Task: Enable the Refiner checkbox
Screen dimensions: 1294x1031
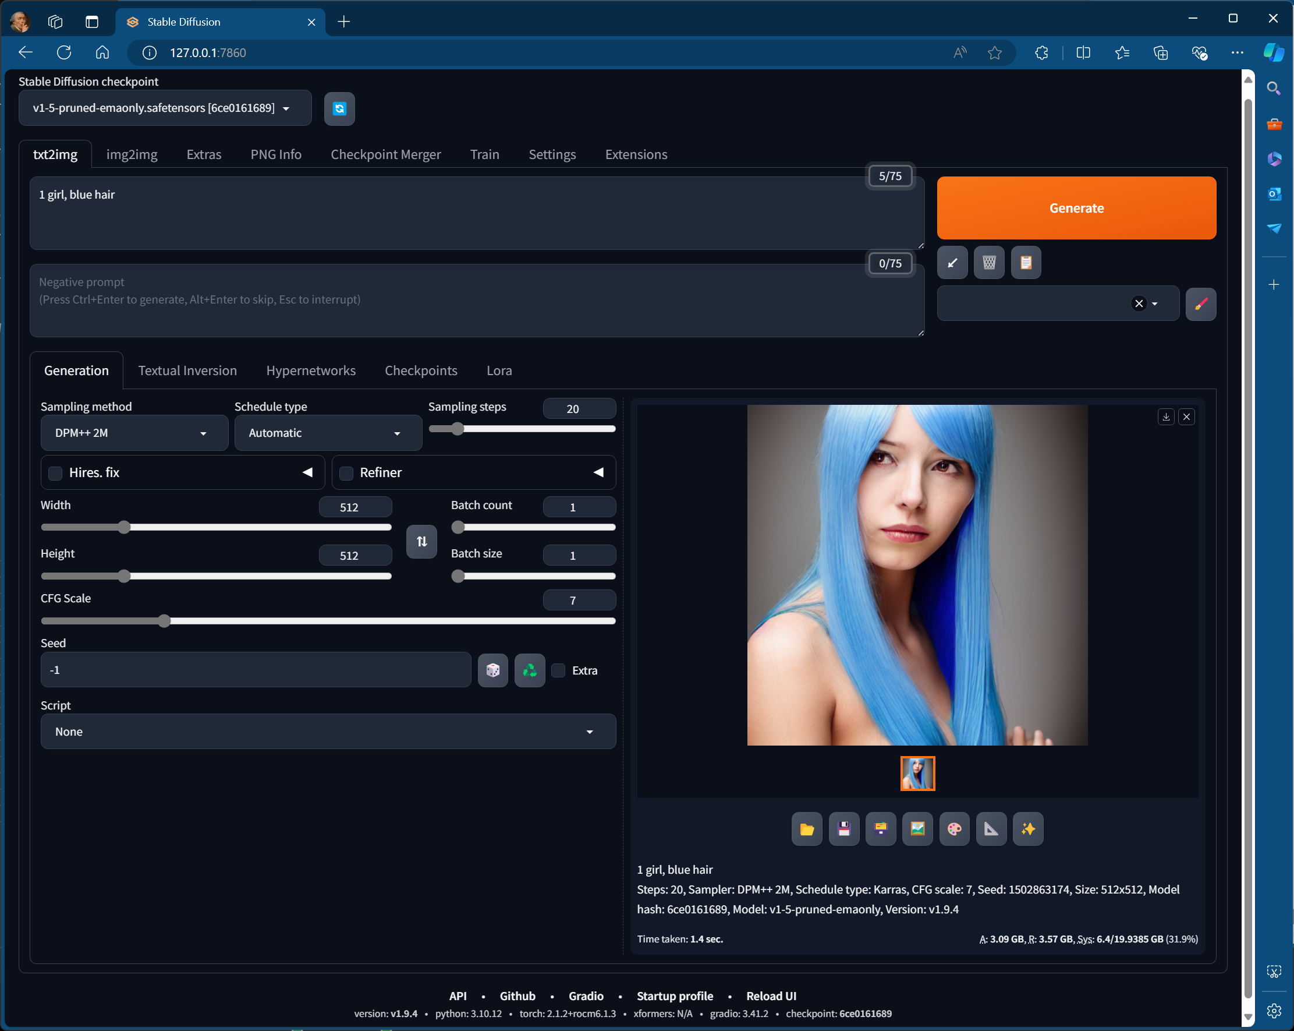Action: [346, 472]
